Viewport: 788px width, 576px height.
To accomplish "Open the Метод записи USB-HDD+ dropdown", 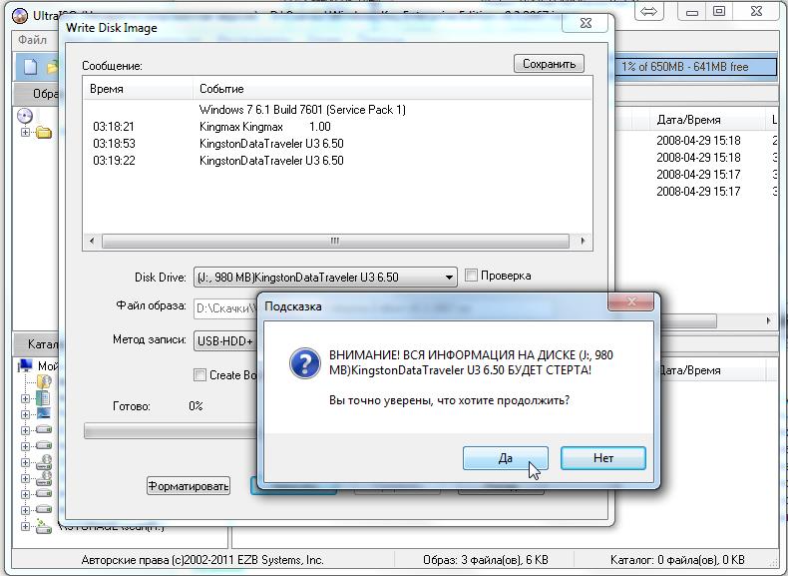I will [224, 340].
